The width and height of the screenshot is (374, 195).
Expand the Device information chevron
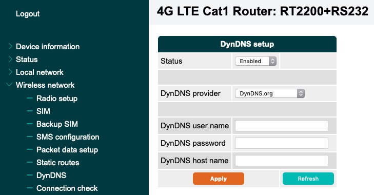[x=10, y=46]
